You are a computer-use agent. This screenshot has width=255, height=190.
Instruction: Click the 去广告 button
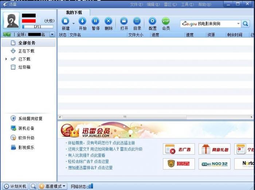pyautogui.click(x=179, y=149)
